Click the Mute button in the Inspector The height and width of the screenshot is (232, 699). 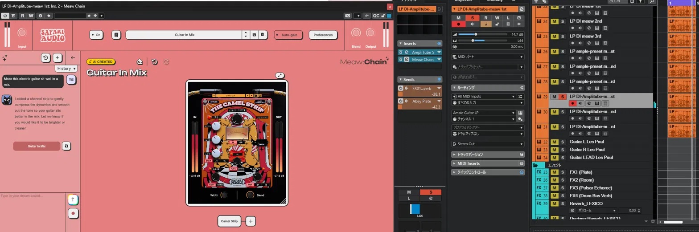[x=459, y=17]
